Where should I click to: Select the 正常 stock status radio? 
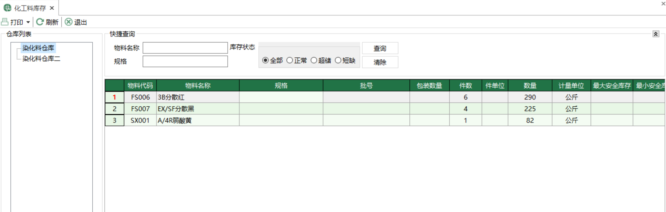[x=290, y=60]
